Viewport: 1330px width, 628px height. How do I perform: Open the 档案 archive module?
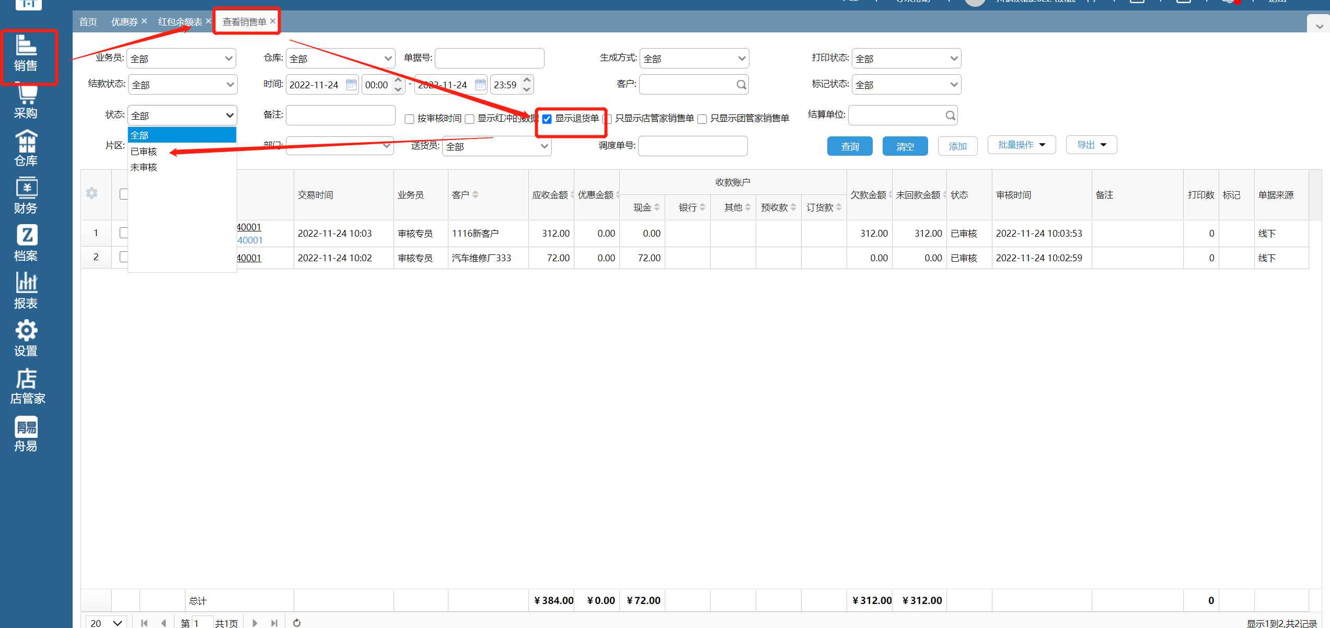click(x=26, y=245)
